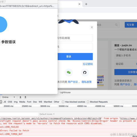Filter network requests by Font
Image resolution: width=137 pixels, height=137 pixels.
click(x=29, y=102)
